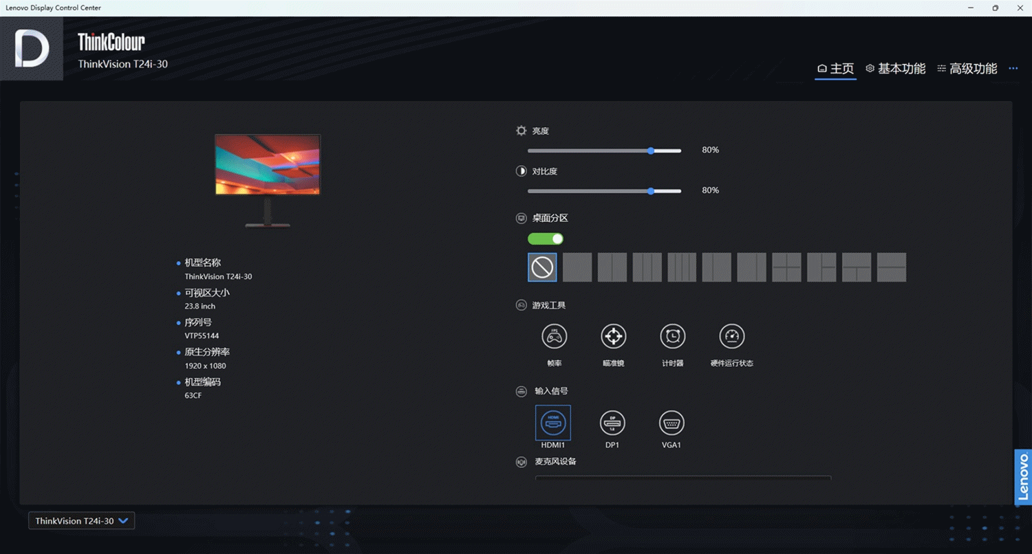Open the 帧率 FPS gamepad tool
The width and height of the screenshot is (1032, 554).
pos(554,336)
